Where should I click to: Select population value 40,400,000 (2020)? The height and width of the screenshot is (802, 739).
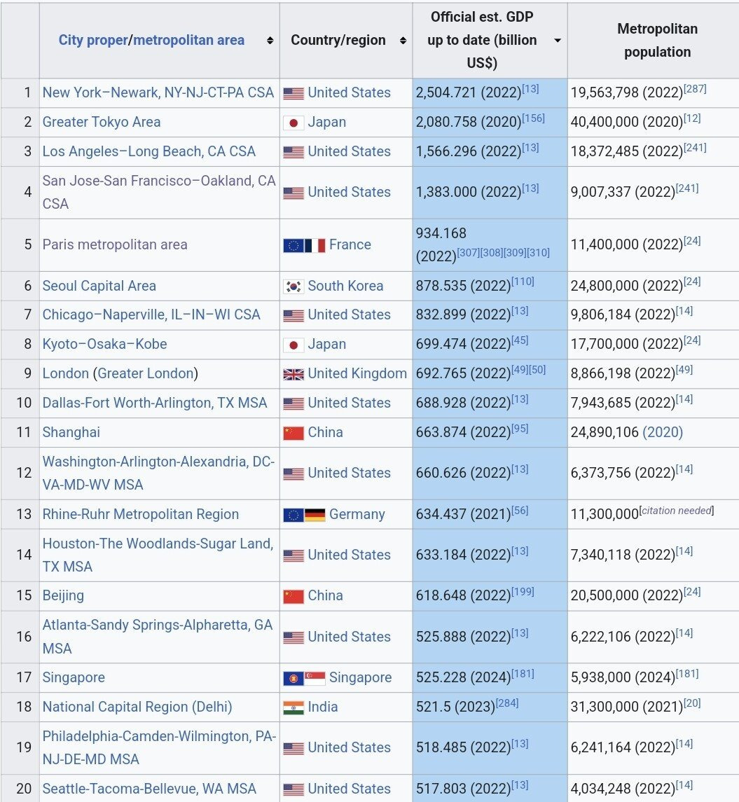click(627, 122)
